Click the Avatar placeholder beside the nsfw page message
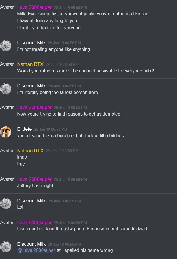Image resolution: width=177 pixels, height=259 pixels. (x=7, y=222)
